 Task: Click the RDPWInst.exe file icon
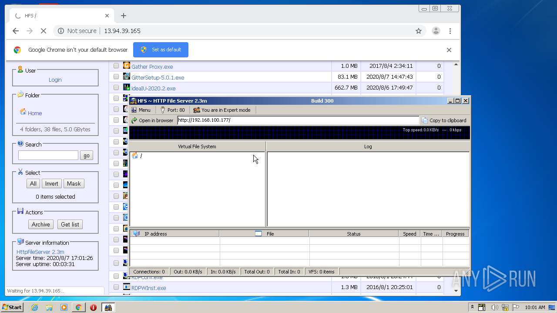(127, 287)
